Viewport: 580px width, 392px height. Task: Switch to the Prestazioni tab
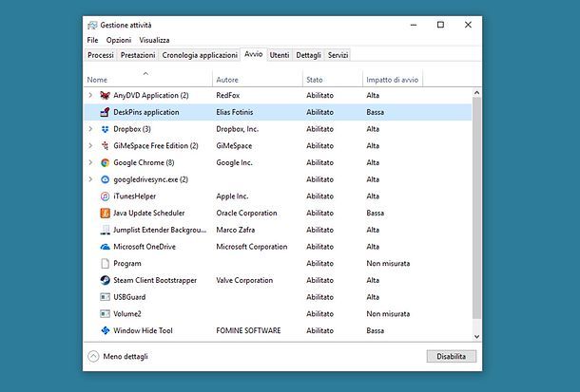click(x=138, y=55)
